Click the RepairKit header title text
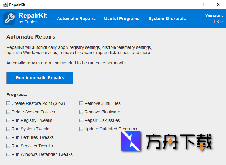 33,15
